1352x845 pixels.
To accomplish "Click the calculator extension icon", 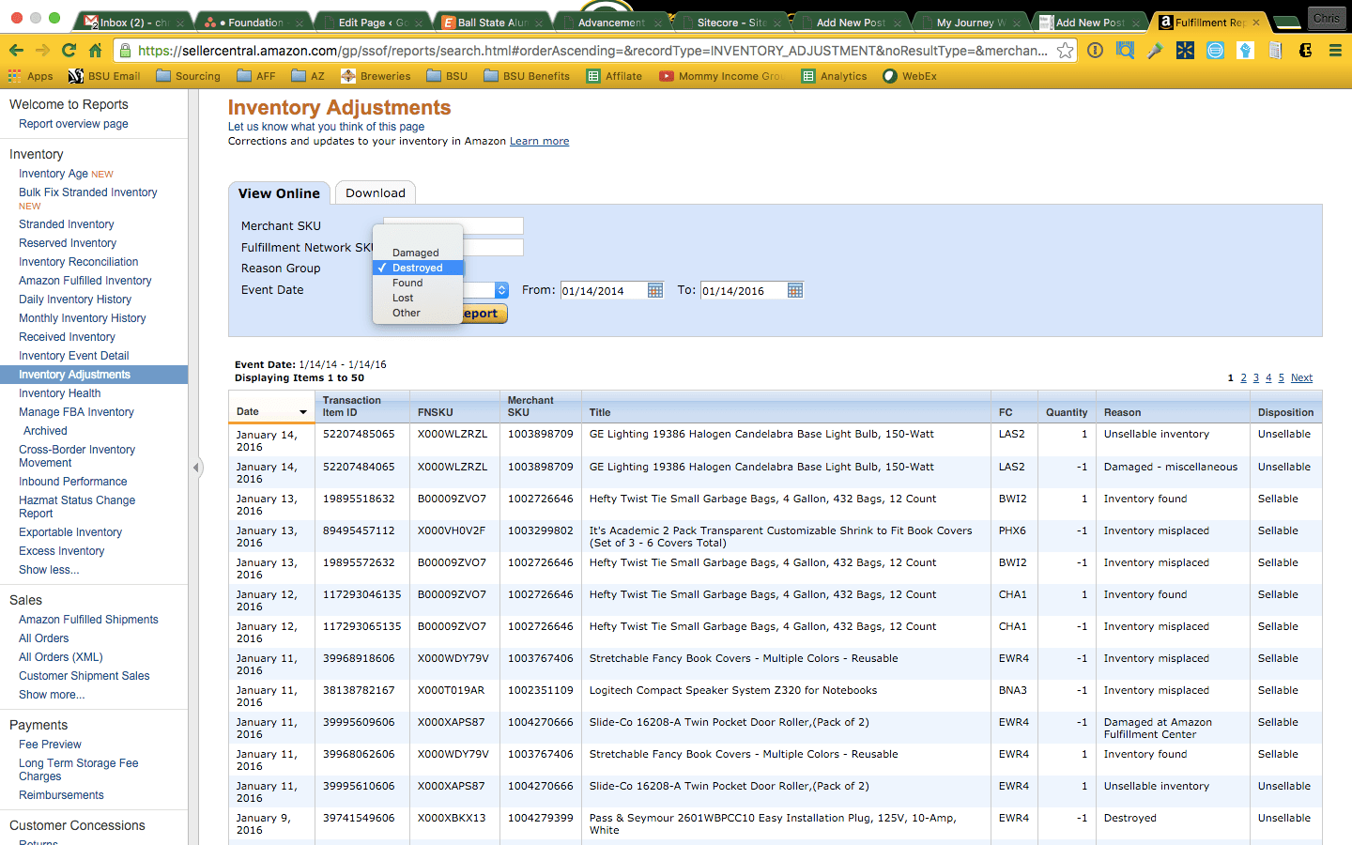I will pyautogui.click(x=1275, y=51).
